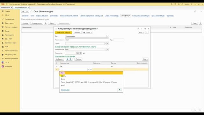204x115 pixels.
Task: Open Руководителю section in sidebar
Action: point(10,19)
